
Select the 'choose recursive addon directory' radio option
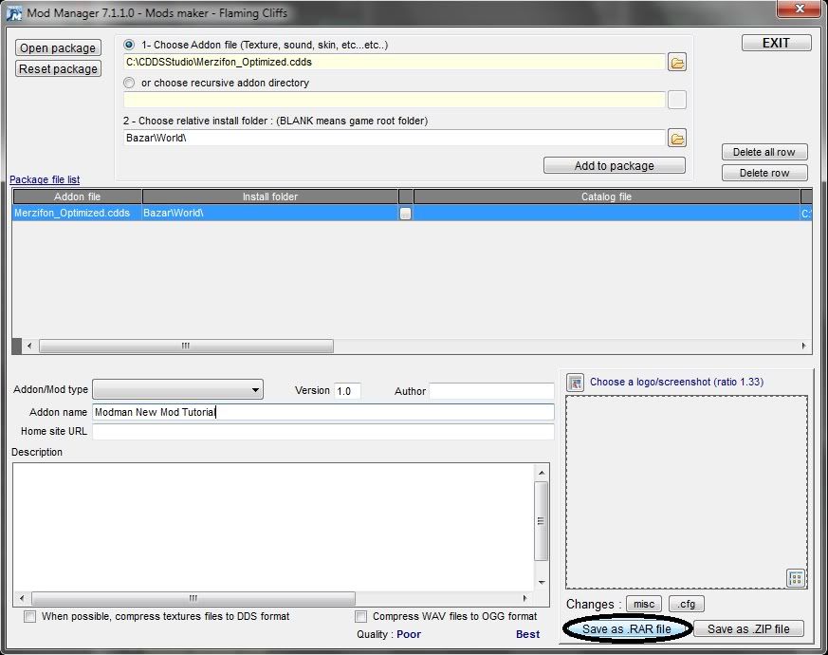click(x=129, y=83)
